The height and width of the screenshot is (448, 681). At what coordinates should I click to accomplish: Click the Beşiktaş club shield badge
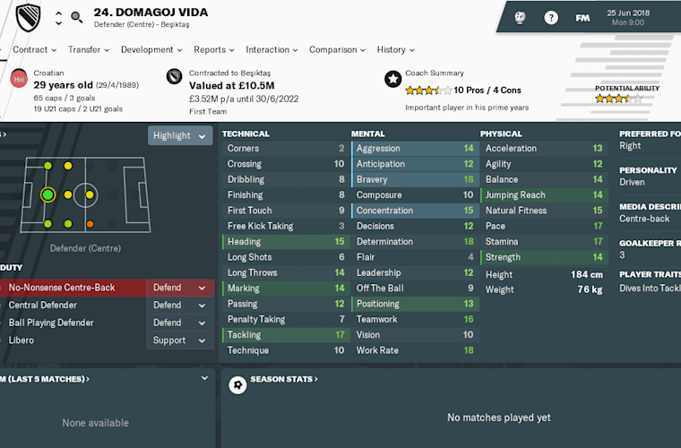click(x=29, y=17)
